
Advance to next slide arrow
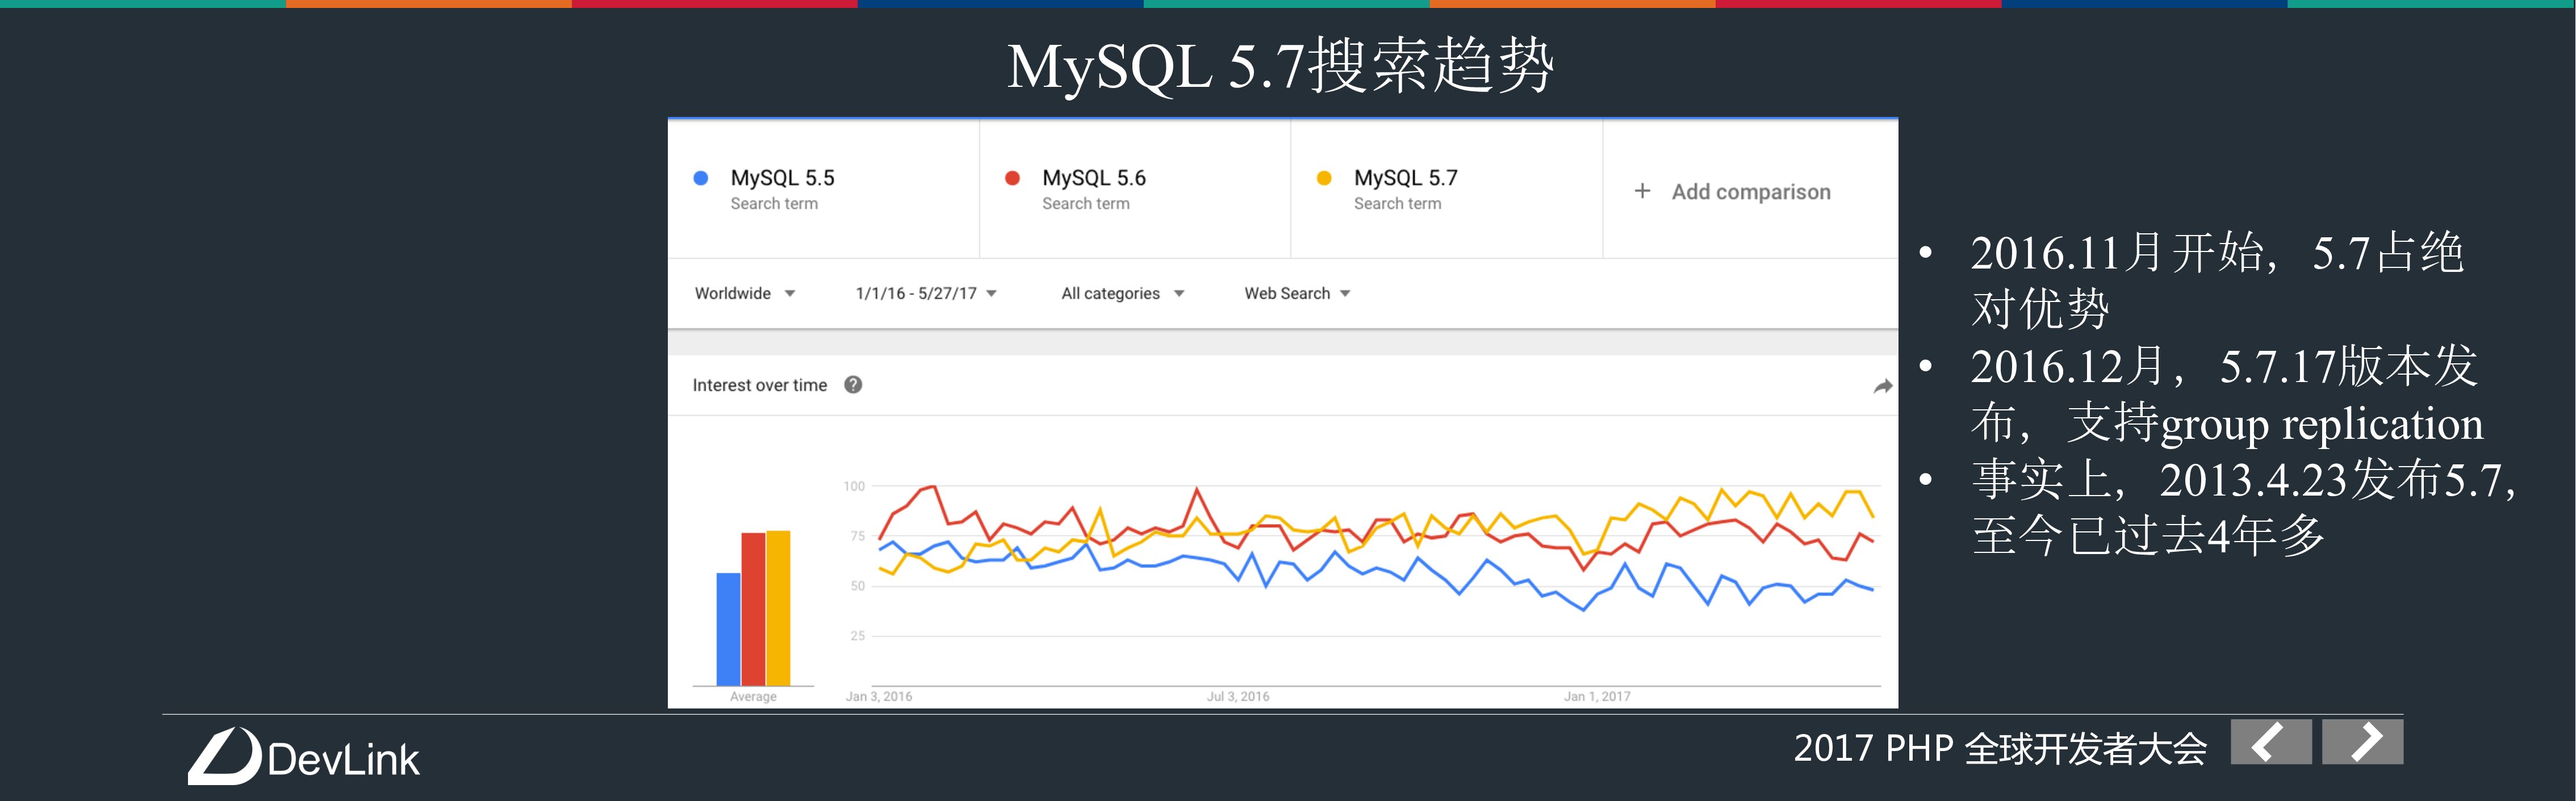click(2362, 742)
